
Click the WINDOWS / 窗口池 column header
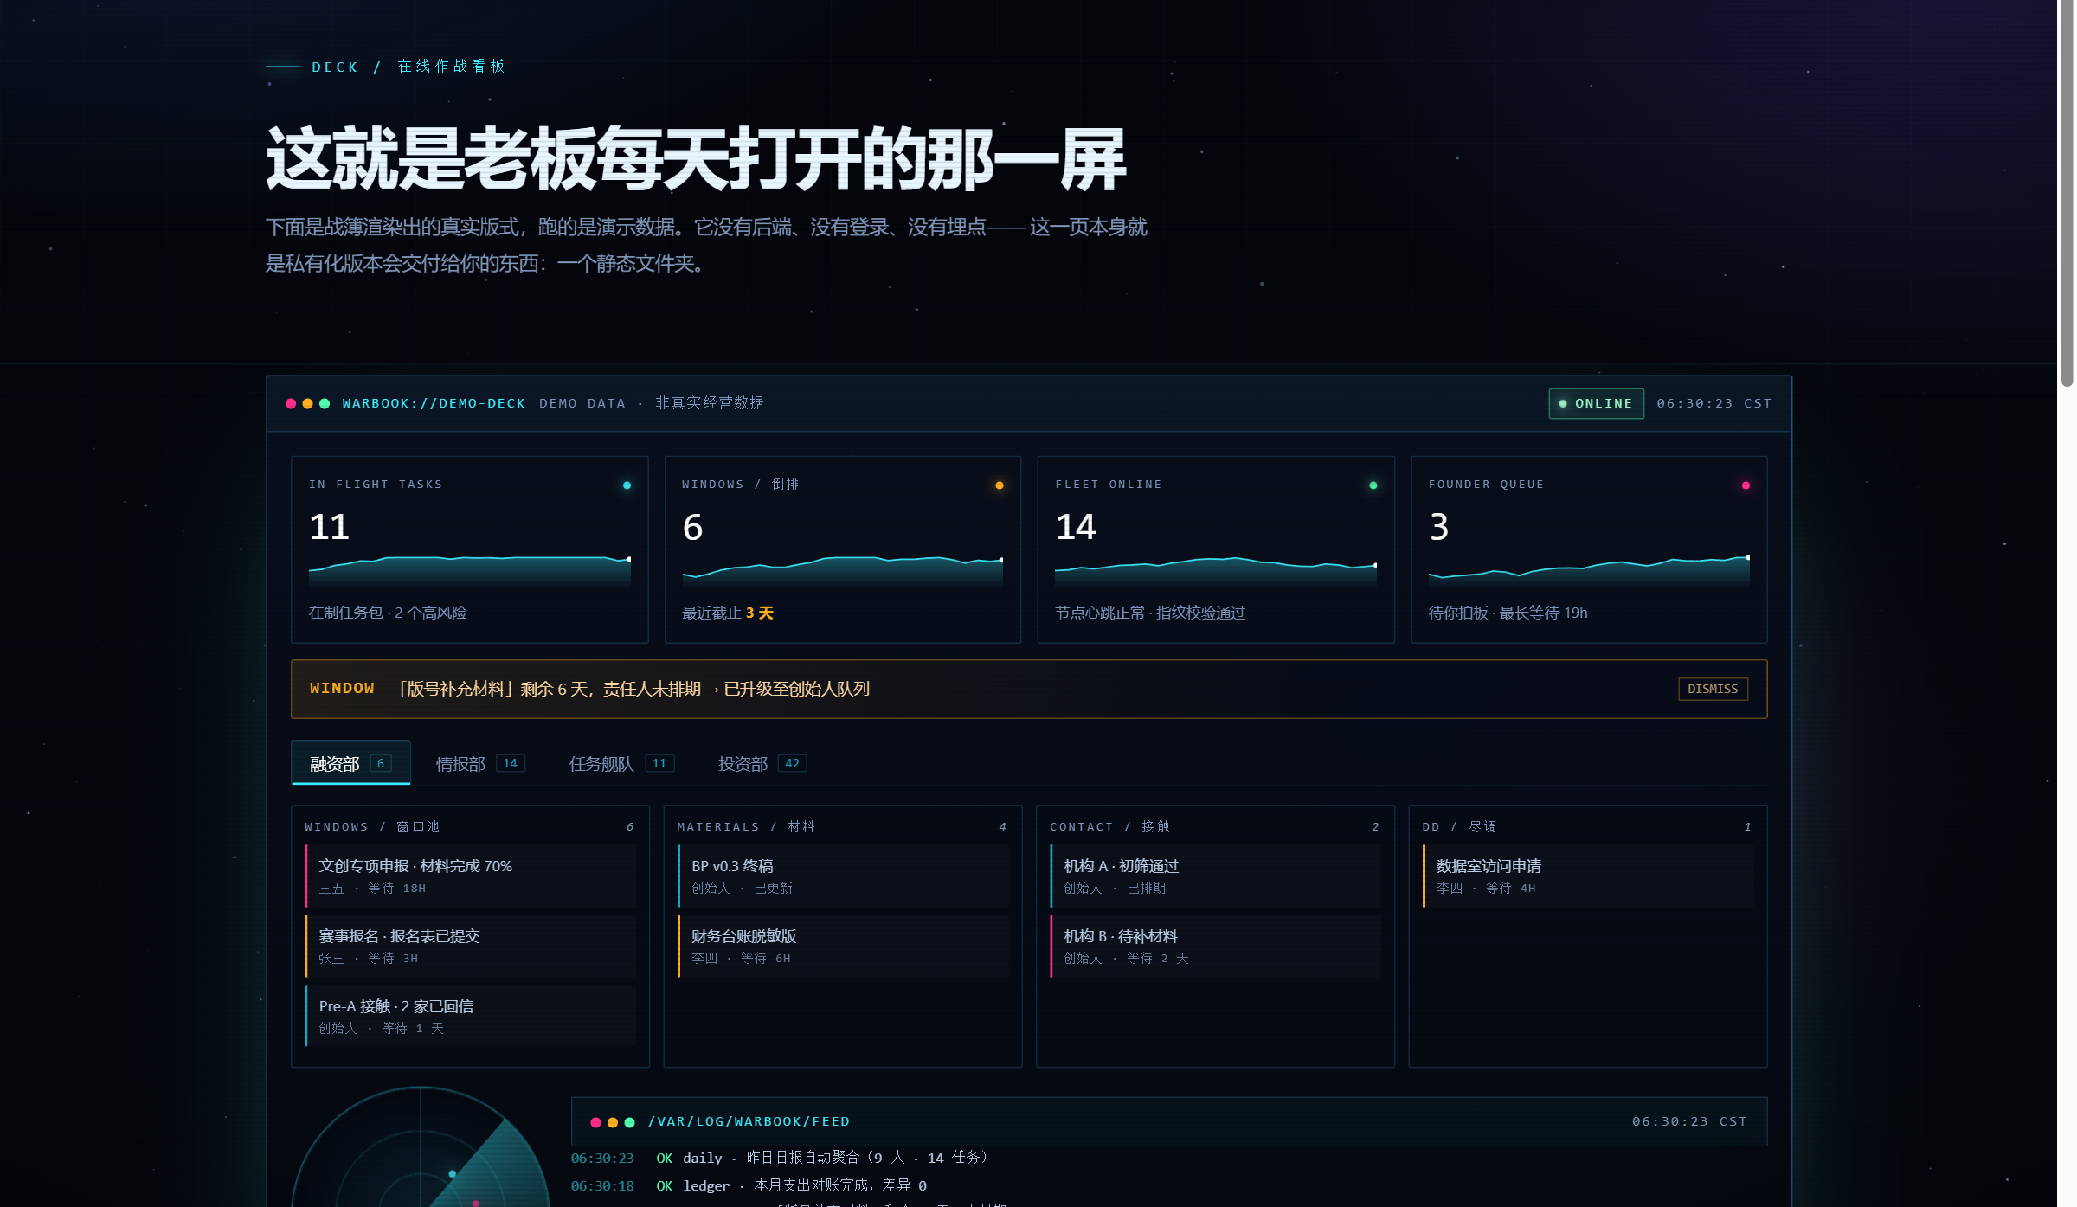click(372, 827)
